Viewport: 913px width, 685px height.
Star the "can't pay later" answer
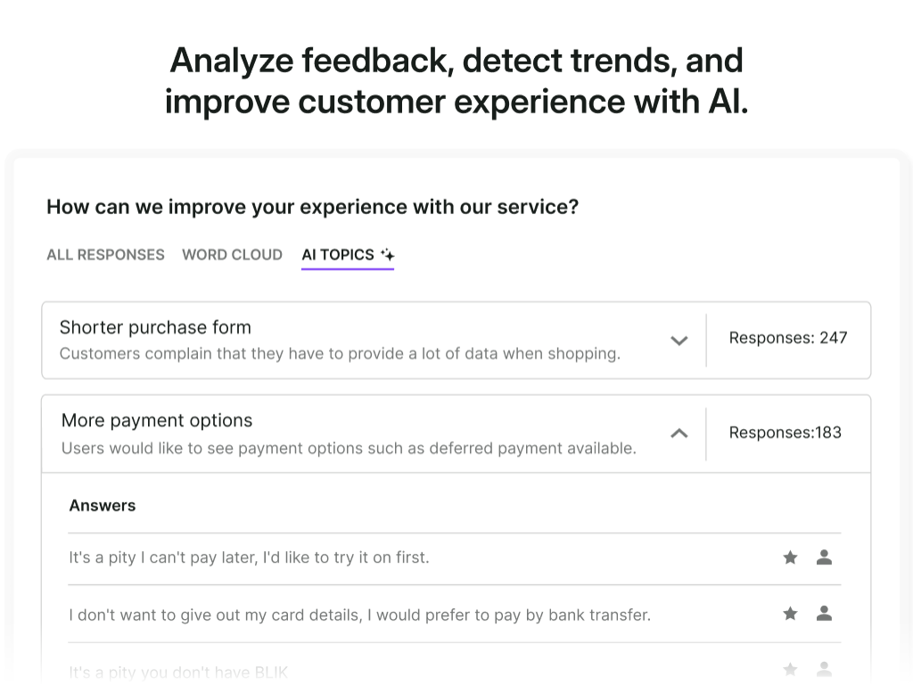(790, 557)
